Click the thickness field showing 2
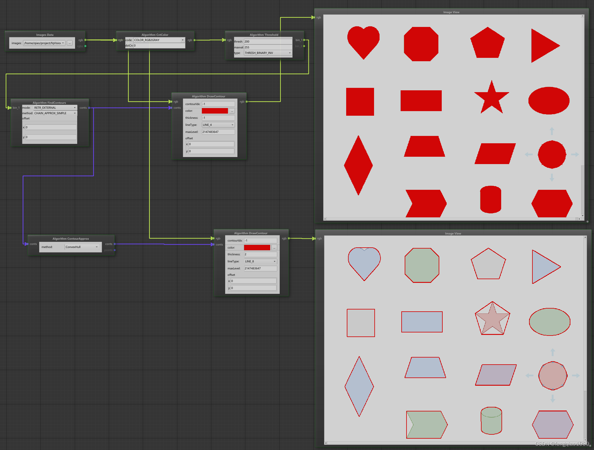 [x=260, y=254]
